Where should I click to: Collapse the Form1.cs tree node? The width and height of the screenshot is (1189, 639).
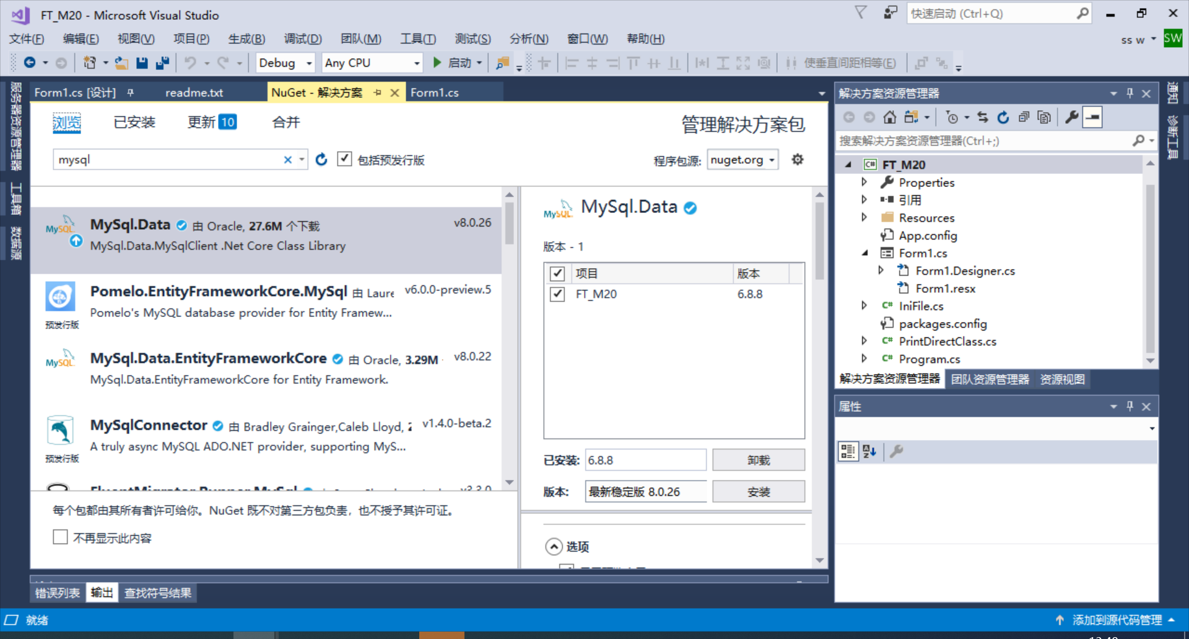[x=865, y=253]
